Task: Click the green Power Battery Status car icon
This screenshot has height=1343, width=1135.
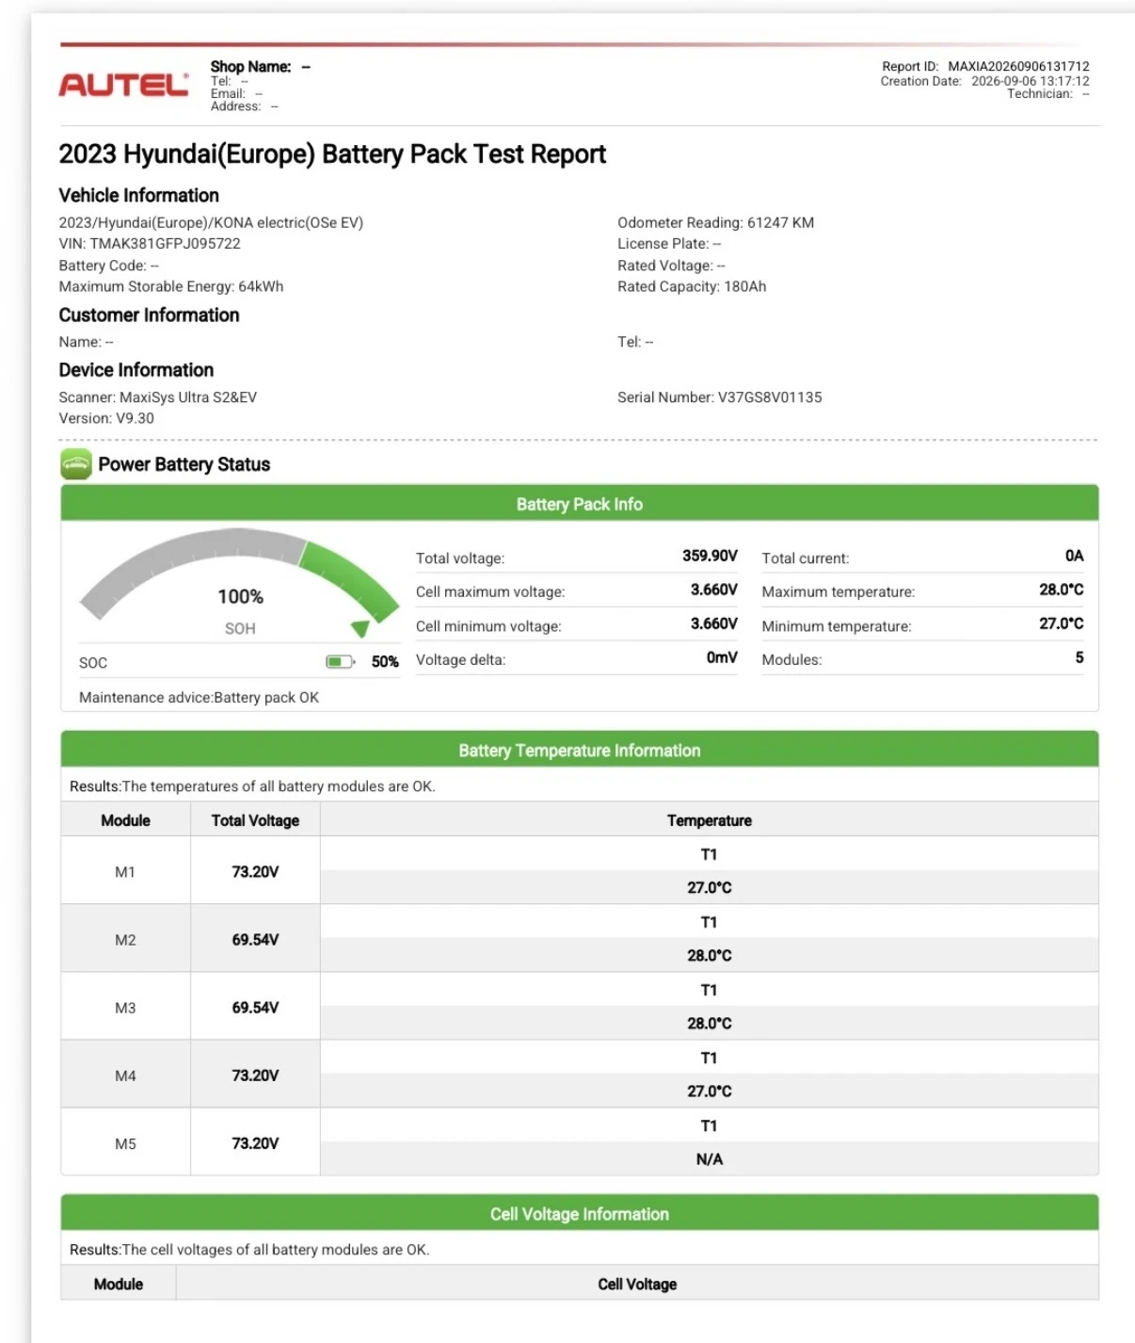Action: pyautogui.click(x=76, y=464)
